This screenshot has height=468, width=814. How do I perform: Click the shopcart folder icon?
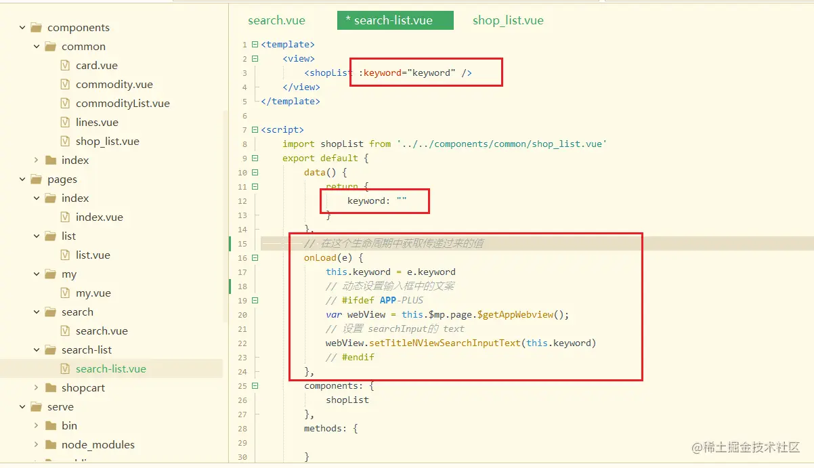point(51,388)
